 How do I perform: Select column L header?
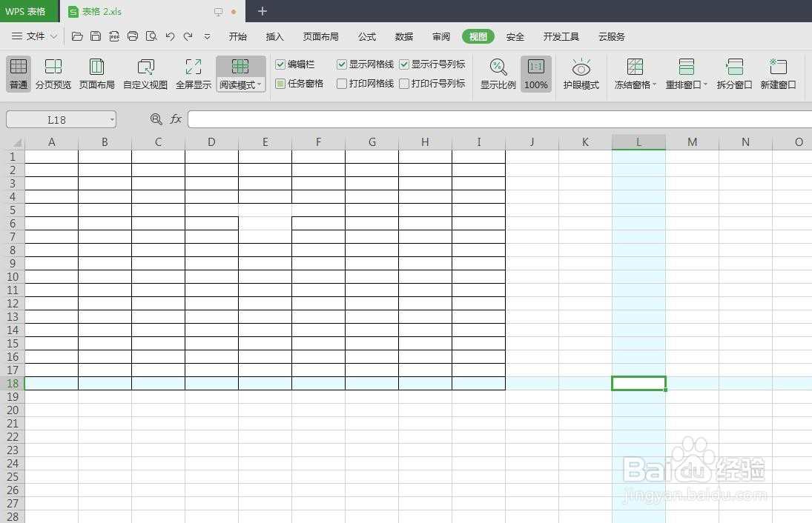[x=638, y=141]
